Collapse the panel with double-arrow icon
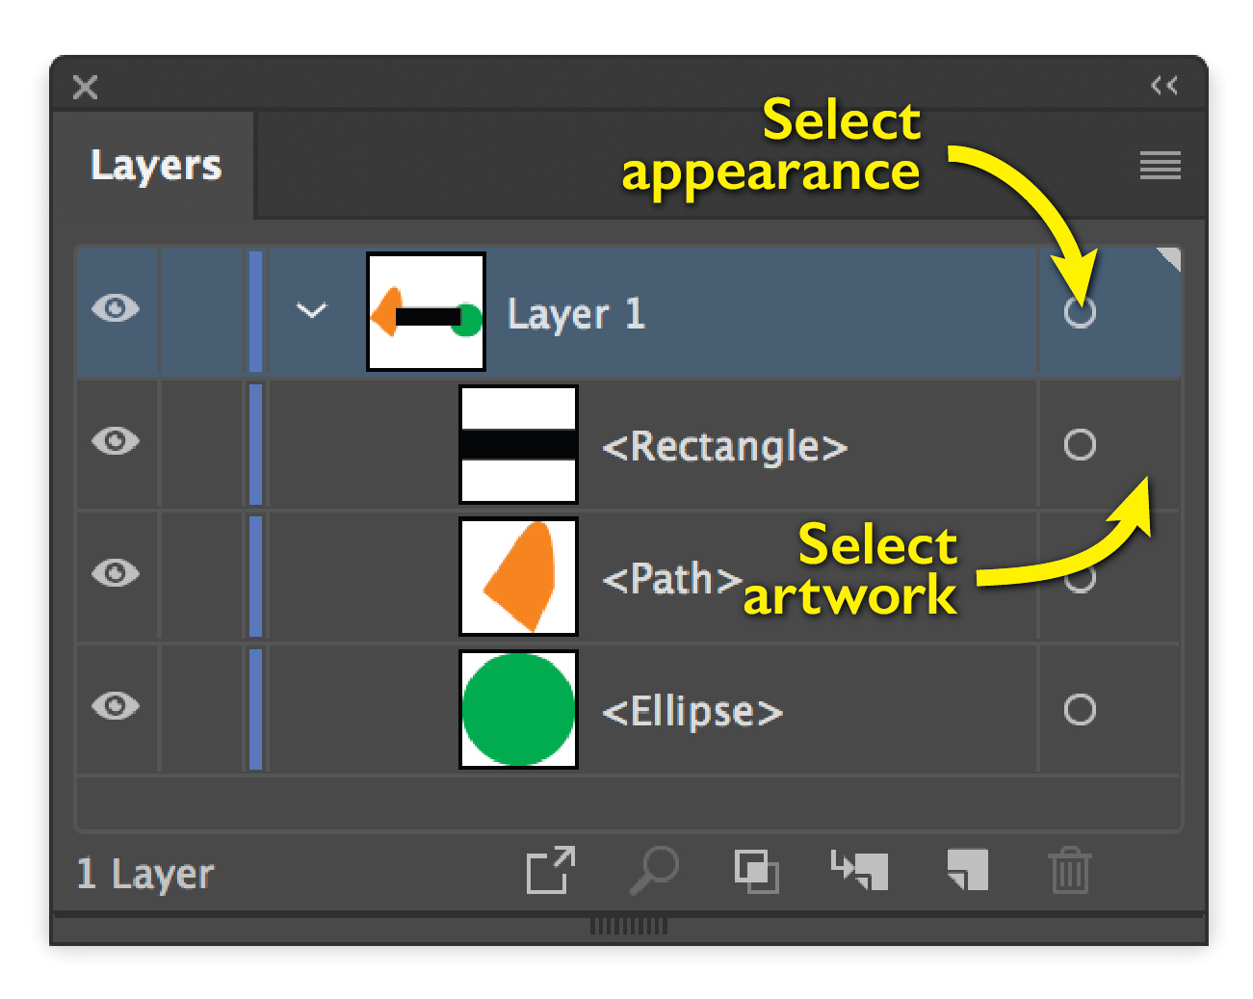Image resolution: width=1253 pixels, height=999 pixels. [1164, 86]
